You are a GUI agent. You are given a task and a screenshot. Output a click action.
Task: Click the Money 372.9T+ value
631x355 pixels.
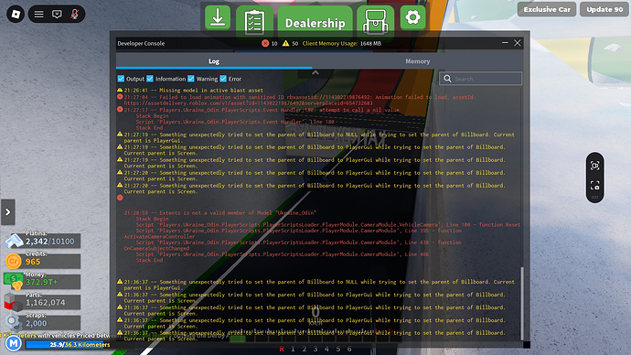click(x=42, y=282)
